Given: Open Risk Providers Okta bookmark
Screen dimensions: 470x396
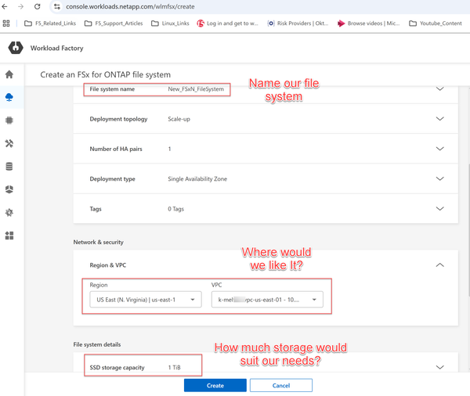Looking at the screenshot, I should coord(298,23).
